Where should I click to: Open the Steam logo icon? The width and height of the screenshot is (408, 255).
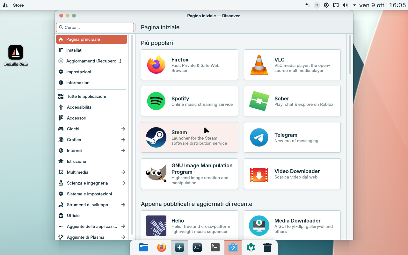click(156, 137)
